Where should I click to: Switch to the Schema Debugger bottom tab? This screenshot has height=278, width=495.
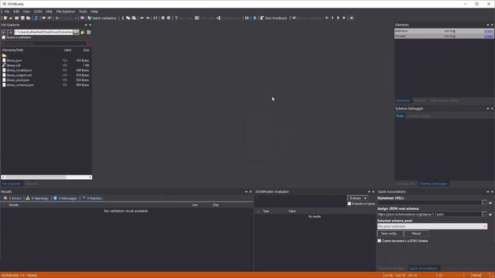click(433, 184)
